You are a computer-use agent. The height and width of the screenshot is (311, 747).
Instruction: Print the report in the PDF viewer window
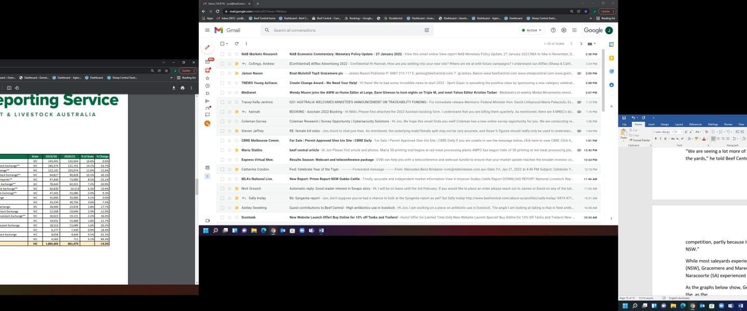click(183, 88)
